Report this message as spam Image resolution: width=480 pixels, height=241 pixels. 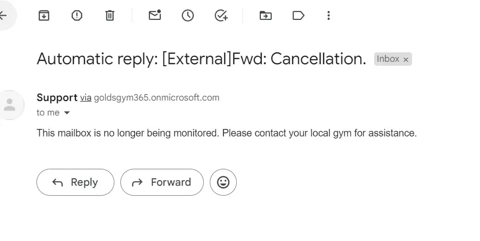pos(77,15)
